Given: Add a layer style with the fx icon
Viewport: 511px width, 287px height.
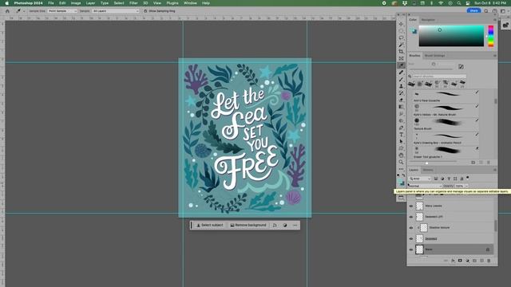Looking at the screenshot, I should (453, 261).
